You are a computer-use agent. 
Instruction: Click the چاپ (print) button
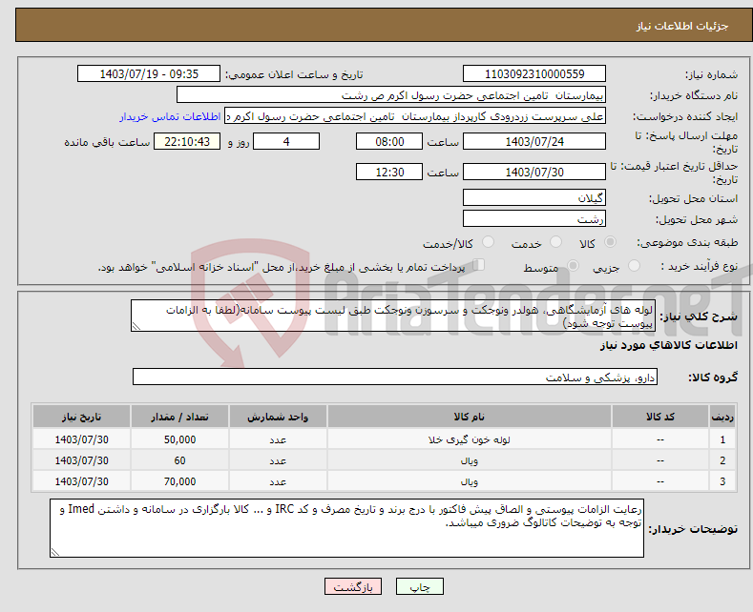point(419,586)
